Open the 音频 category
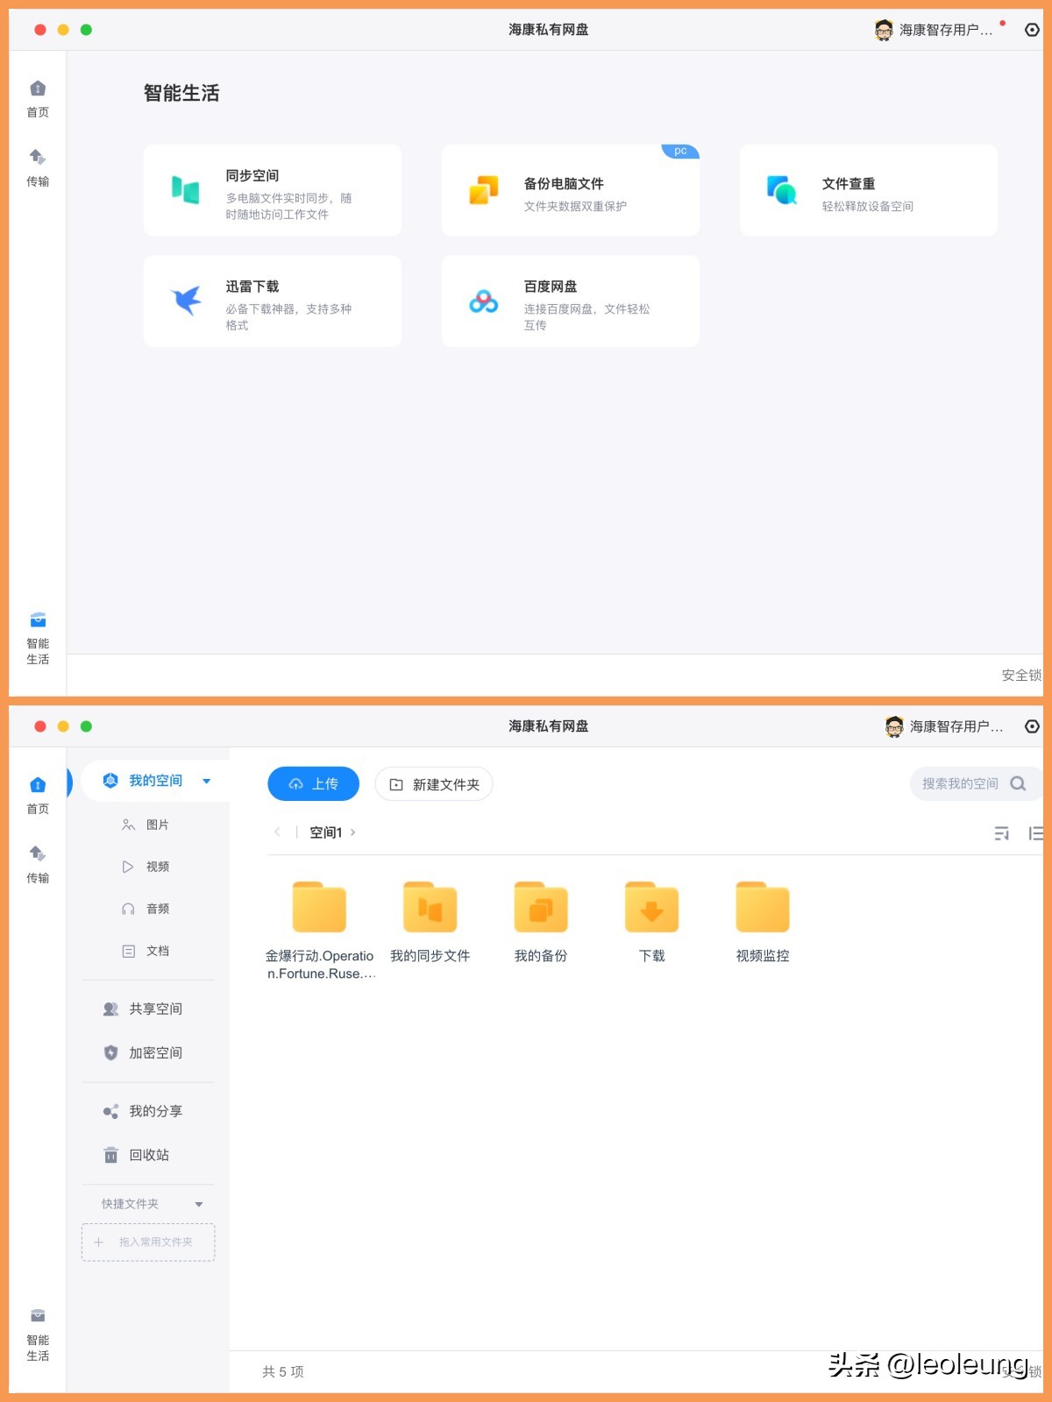The height and width of the screenshot is (1402, 1052). click(x=148, y=909)
